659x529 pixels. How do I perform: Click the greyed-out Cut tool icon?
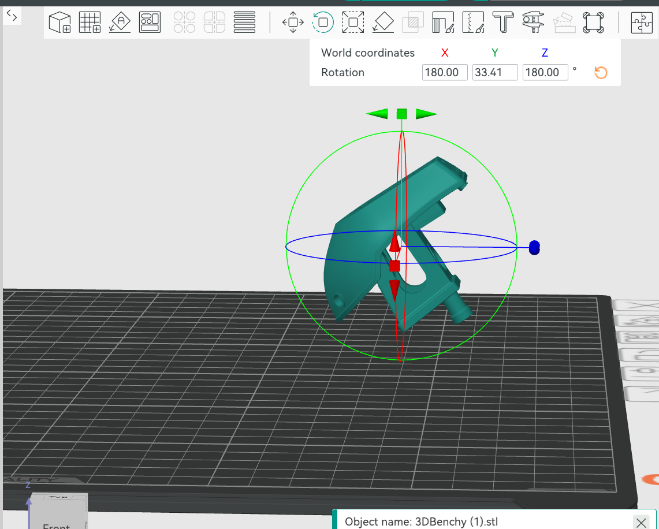[x=413, y=23]
